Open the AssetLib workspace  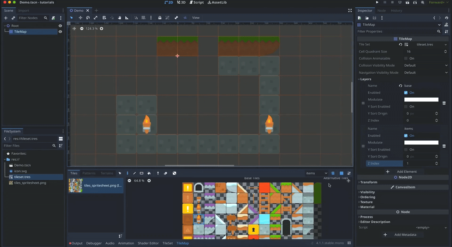pos(217,2)
